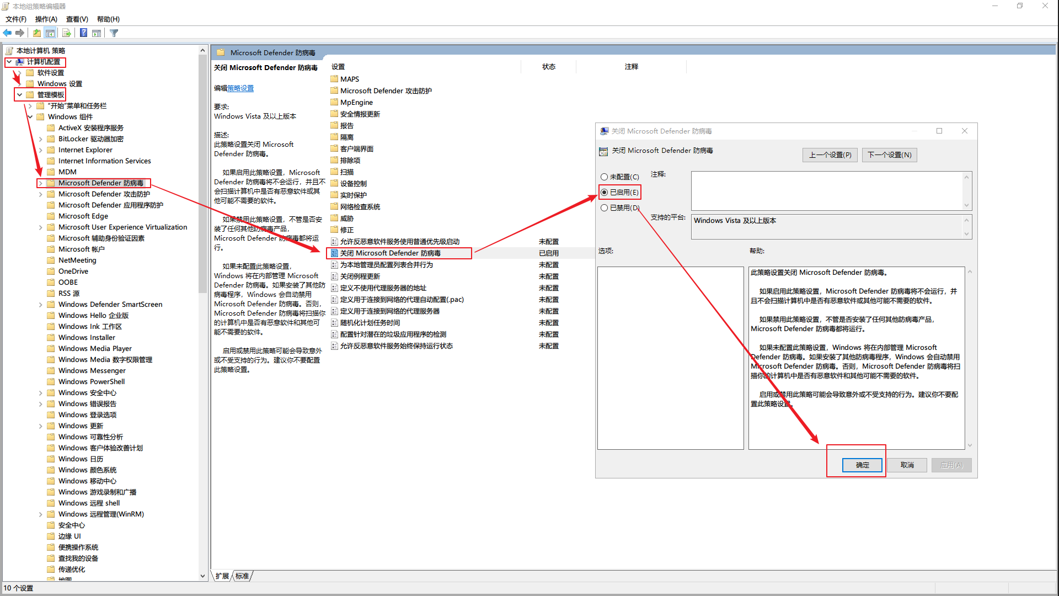Switch to the 标准 tab
1059x596 pixels.
(x=242, y=576)
